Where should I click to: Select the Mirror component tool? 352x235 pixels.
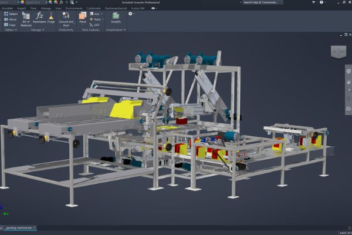point(10,19)
